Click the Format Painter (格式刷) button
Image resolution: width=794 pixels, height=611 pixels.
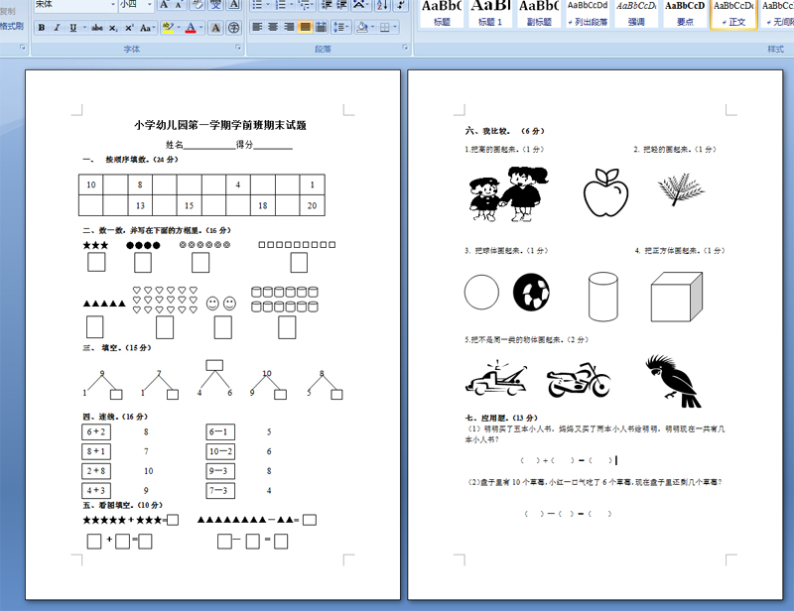click(x=12, y=27)
